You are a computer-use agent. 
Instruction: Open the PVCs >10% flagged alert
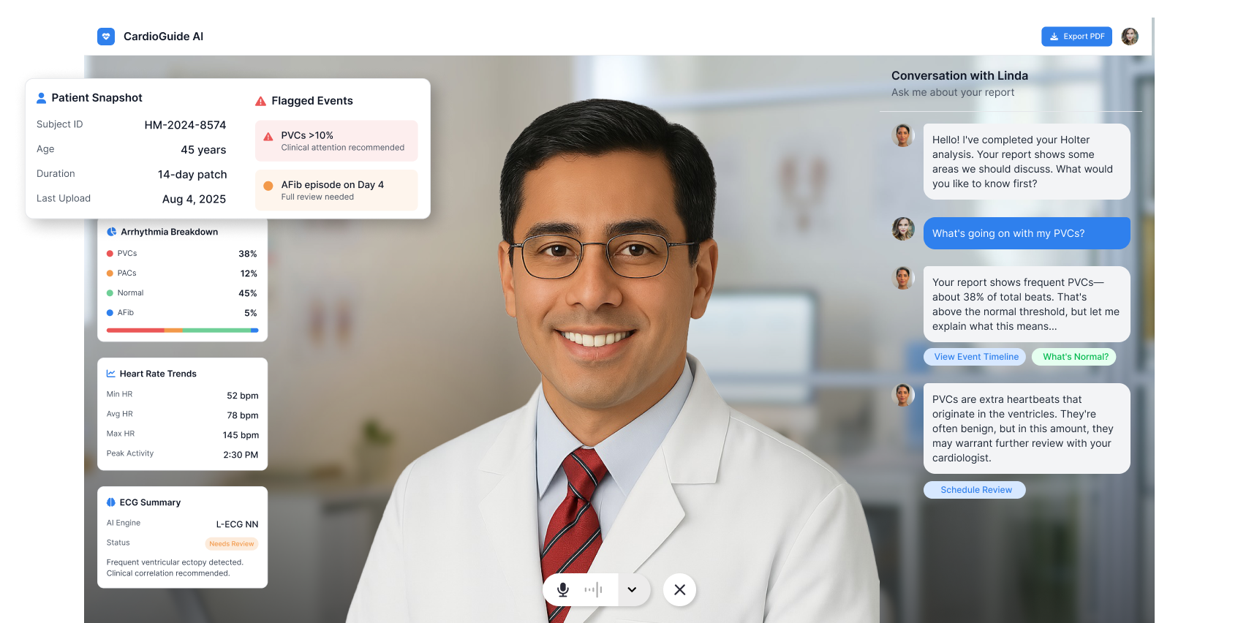tap(336, 141)
